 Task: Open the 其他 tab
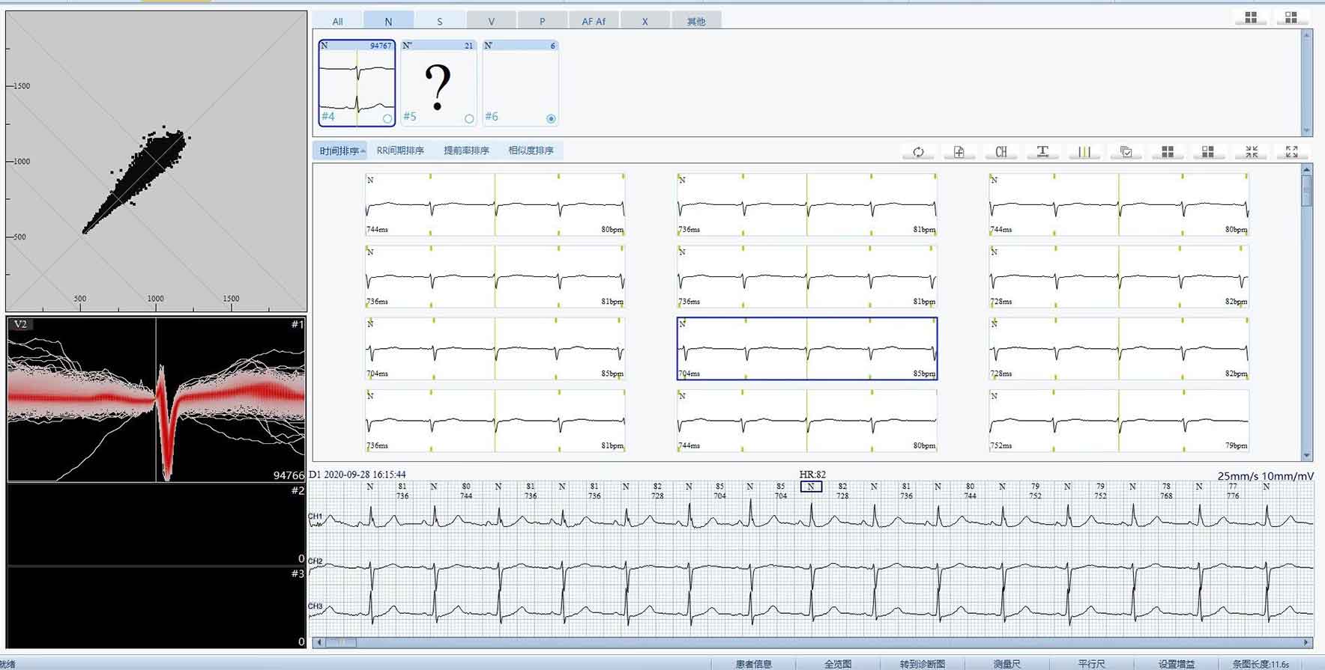[x=696, y=21]
